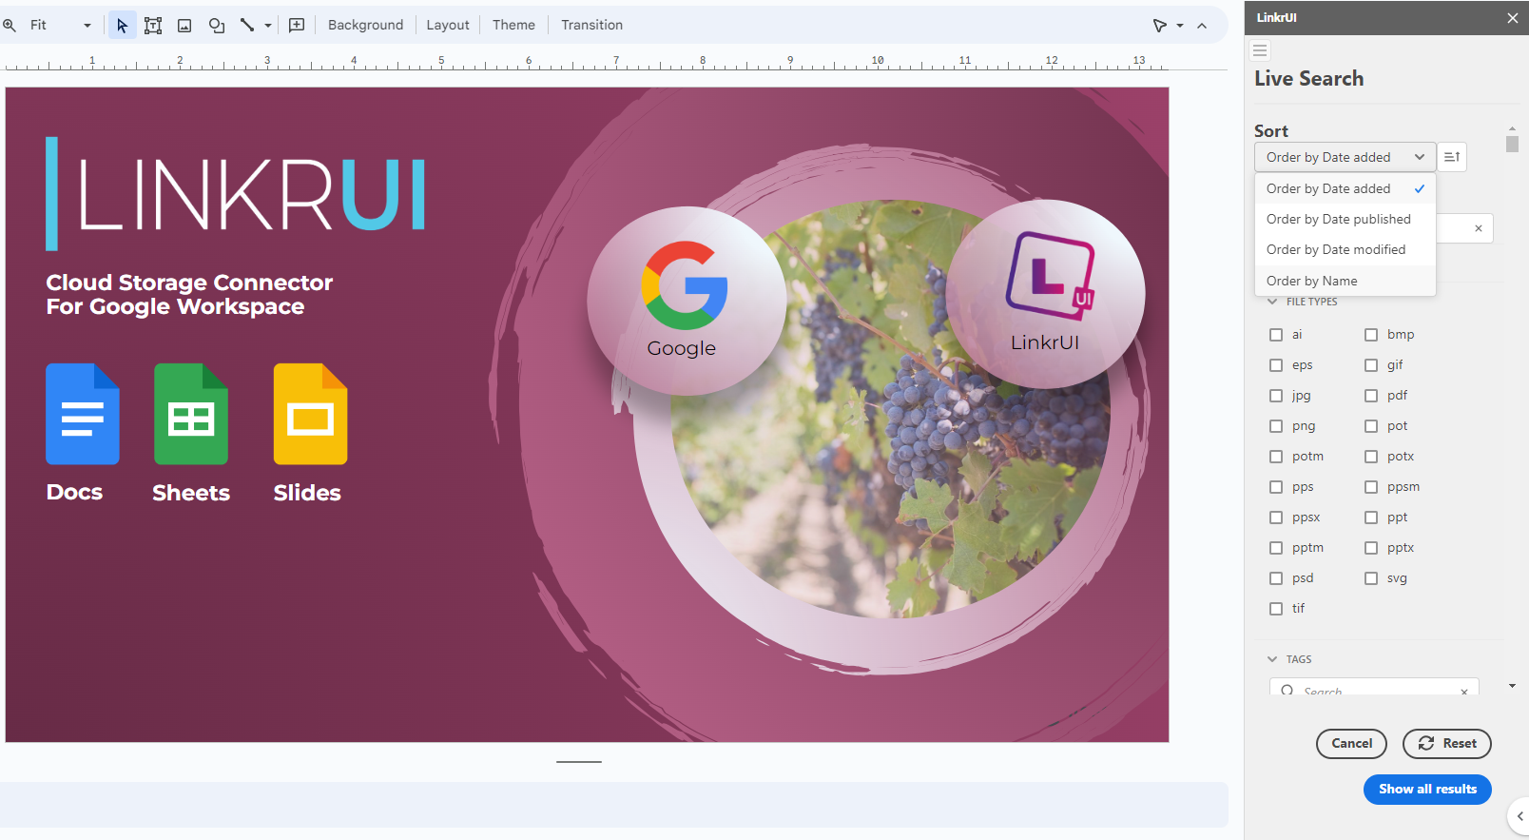Click the zoom magnifier icon
1529x840 pixels.
click(x=10, y=26)
